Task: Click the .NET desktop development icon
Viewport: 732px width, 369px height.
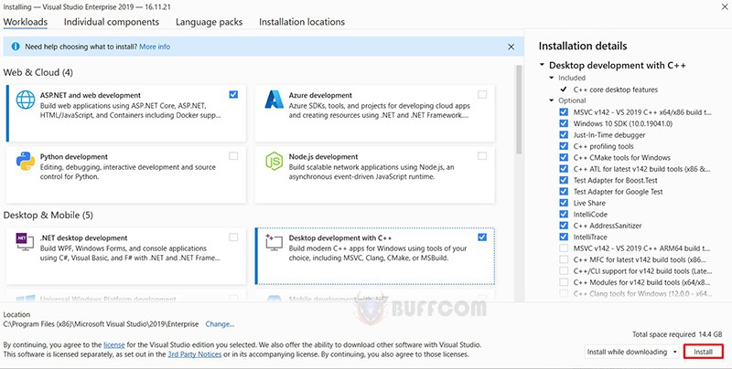Action: 26,242
